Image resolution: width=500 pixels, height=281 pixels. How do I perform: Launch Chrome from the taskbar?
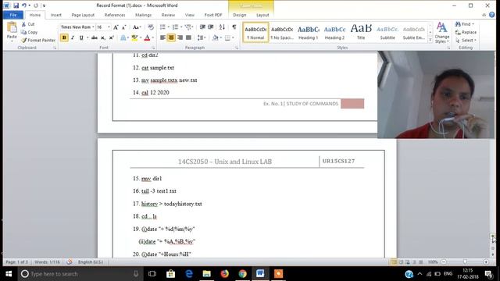(x=243, y=274)
